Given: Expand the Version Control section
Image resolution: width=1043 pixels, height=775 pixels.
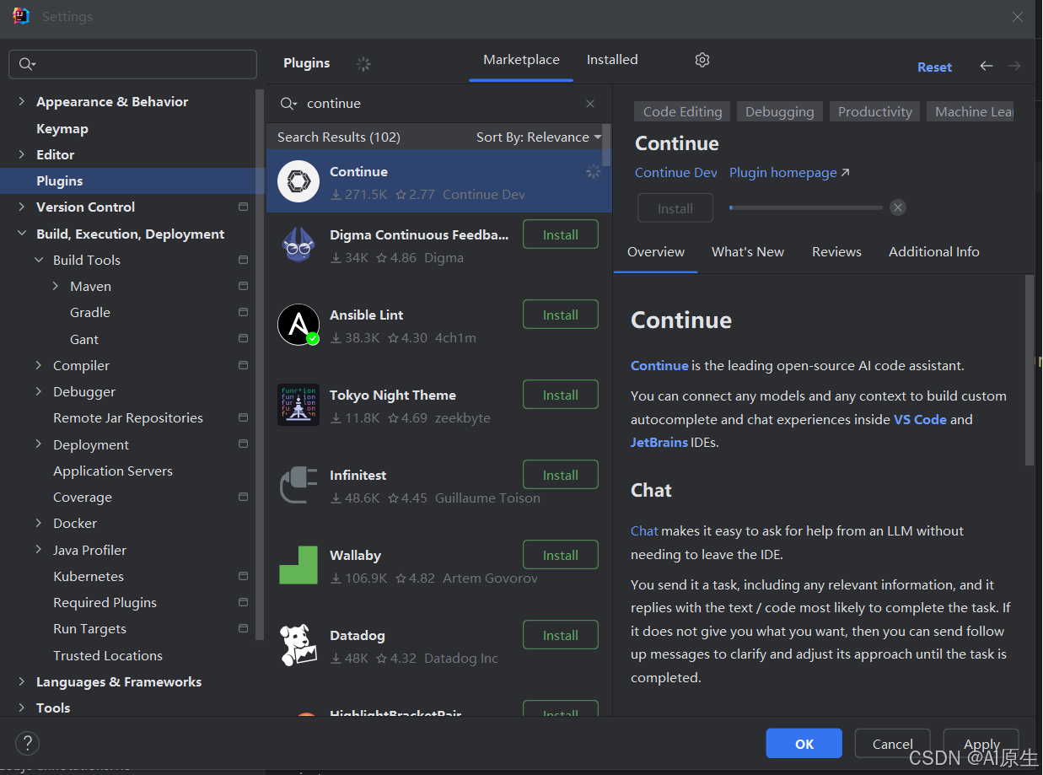Looking at the screenshot, I should tap(21, 207).
